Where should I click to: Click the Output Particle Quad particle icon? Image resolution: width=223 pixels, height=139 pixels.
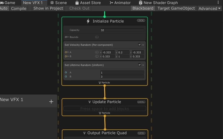tap(84, 133)
